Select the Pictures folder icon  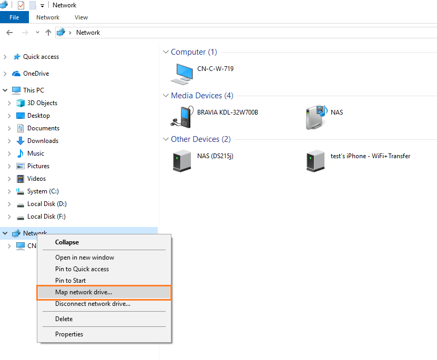(x=21, y=166)
